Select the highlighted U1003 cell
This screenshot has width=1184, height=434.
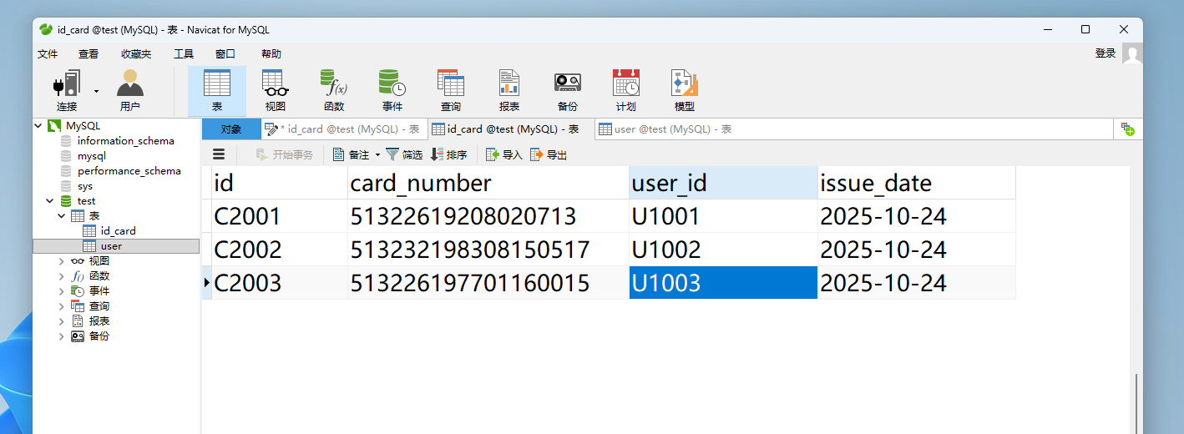723,283
